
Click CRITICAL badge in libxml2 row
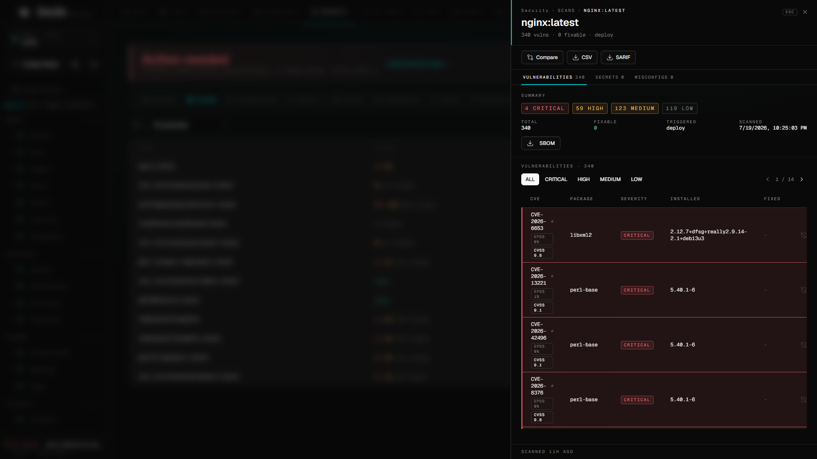click(x=637, y=235)
